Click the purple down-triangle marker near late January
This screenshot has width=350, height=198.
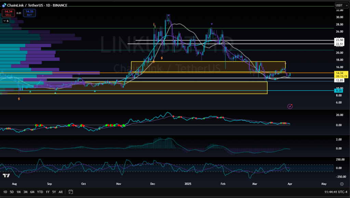click(x=212, y=24)
